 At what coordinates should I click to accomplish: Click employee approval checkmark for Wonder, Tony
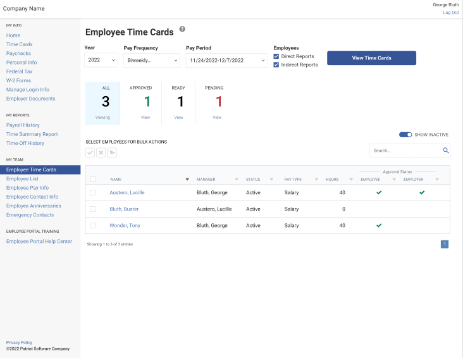[x=379, y=225]
